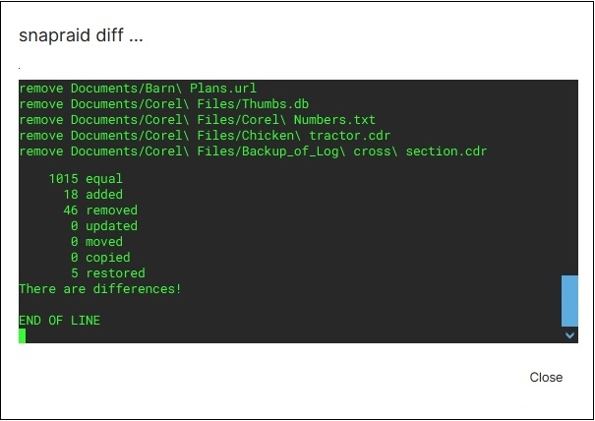Click the green terminal cursor block
This screenshot has width=595, height=421.
(x=23, y=335)
